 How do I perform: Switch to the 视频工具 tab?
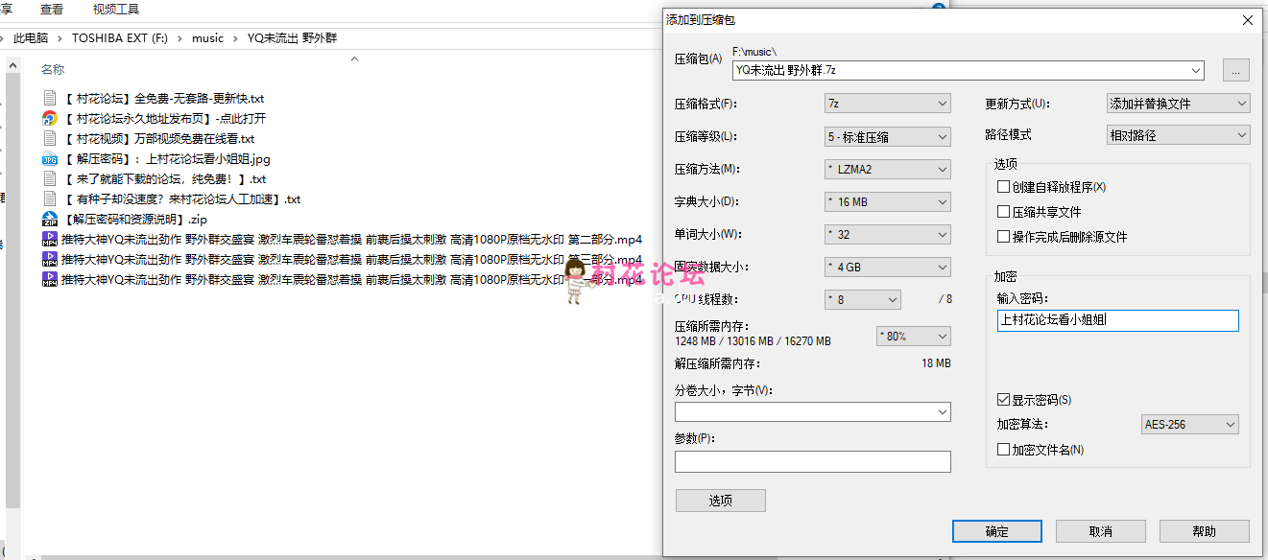click(116, 10)
